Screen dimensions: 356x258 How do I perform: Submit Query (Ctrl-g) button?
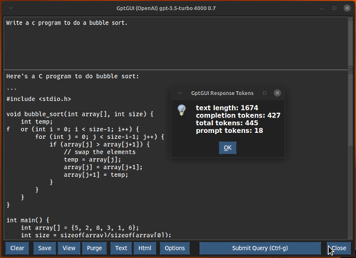point(260,249)
